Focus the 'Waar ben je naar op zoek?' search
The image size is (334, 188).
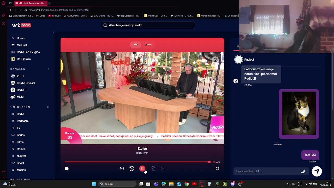(x=148, y=25)
